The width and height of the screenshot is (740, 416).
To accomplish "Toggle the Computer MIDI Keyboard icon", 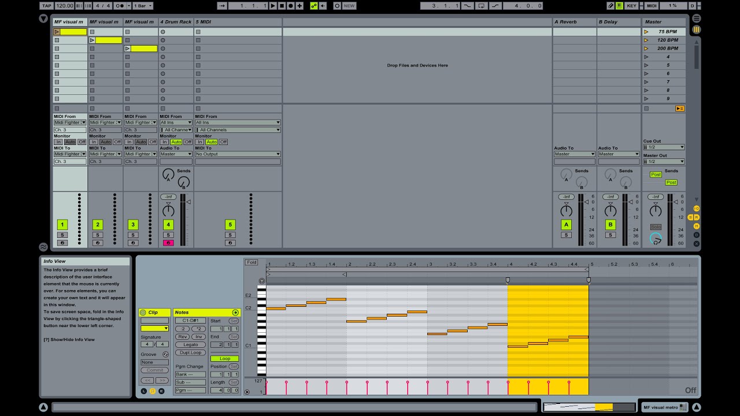I will click(619, 6).
